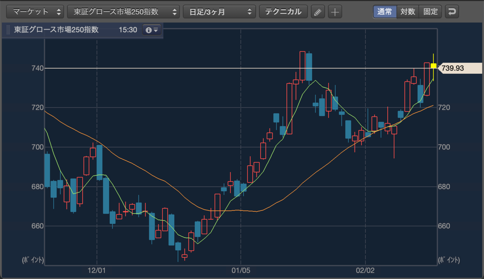Click the 15:30 time label
484x279 pixels.
(128, 30)
